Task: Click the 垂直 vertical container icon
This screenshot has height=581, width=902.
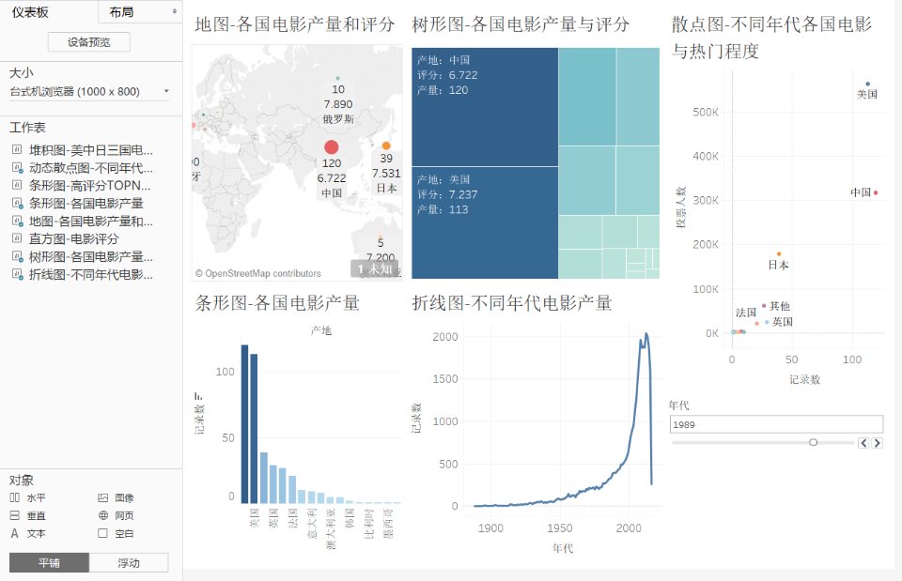Action: [15, 515]
